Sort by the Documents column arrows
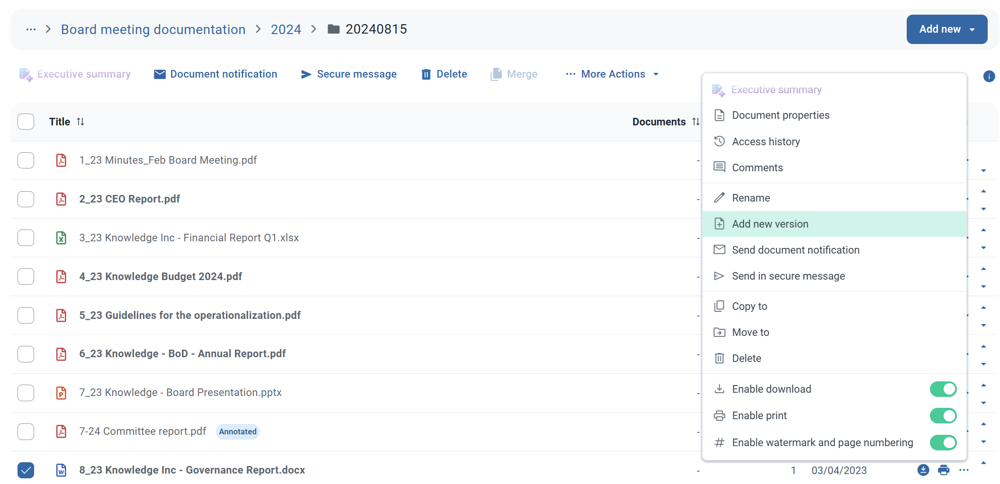Screen dimensions: 1000x484 click(x=696, y=122)
